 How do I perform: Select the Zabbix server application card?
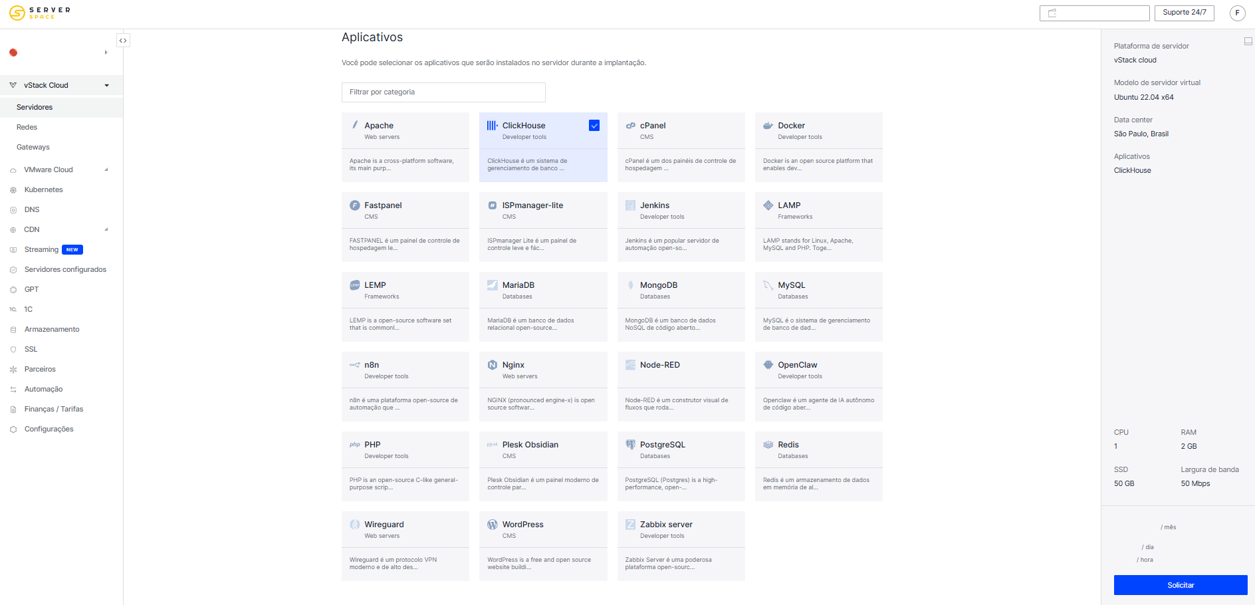point(681,546)
